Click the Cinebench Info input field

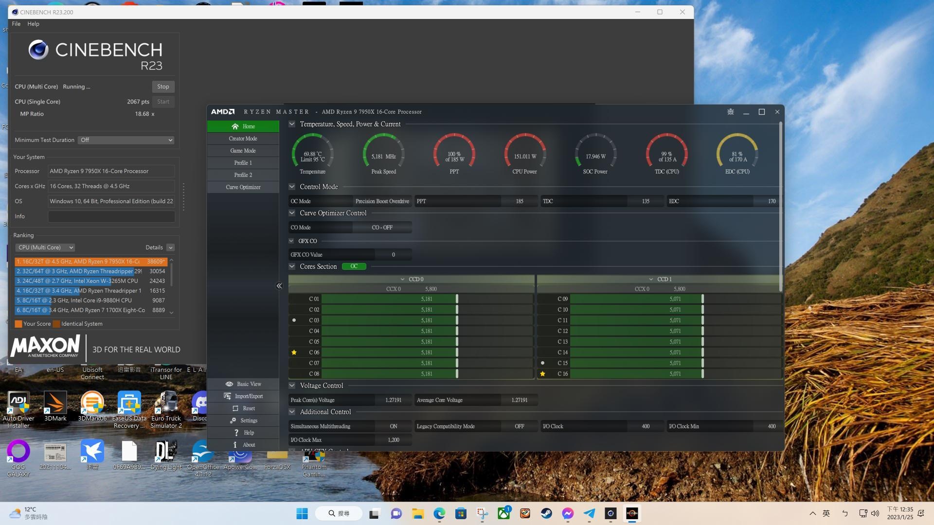[111, 216]
